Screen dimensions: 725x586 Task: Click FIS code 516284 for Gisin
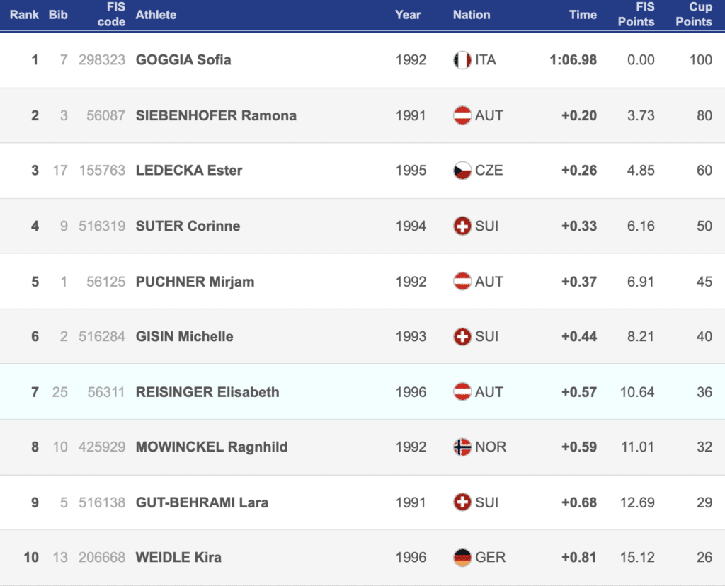pos(102,337)
